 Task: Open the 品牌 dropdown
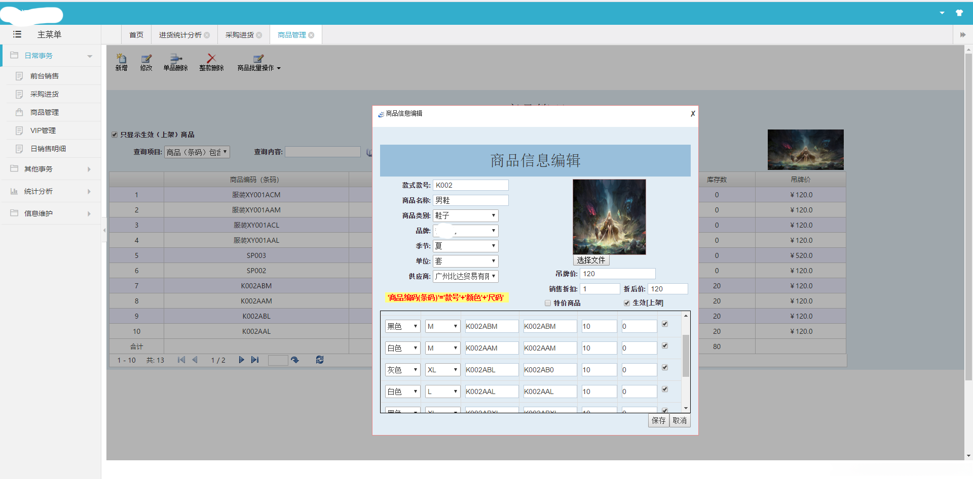pyautogui.click(x=466, y=231)
